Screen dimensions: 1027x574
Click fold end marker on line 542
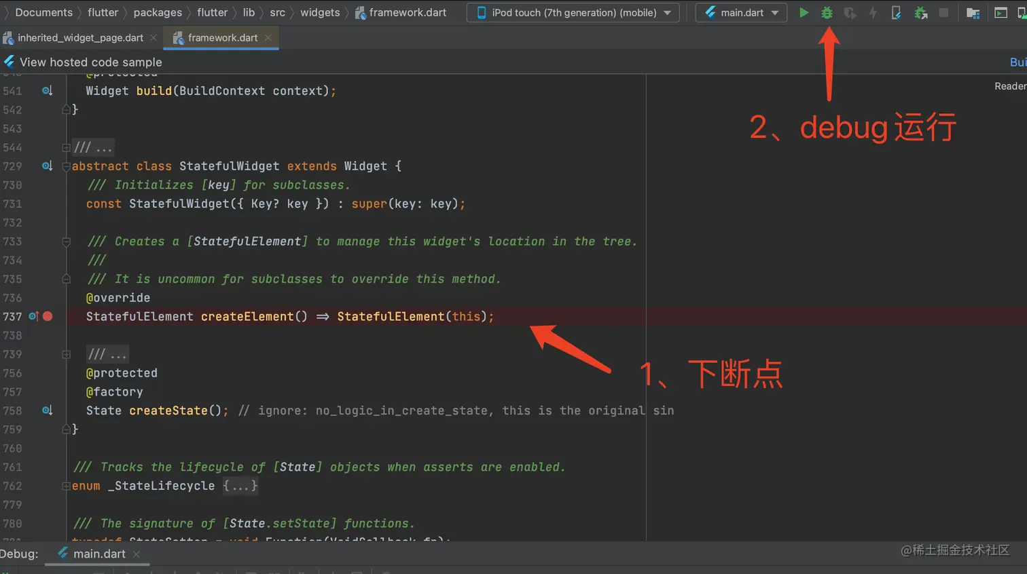coord(66,109)
